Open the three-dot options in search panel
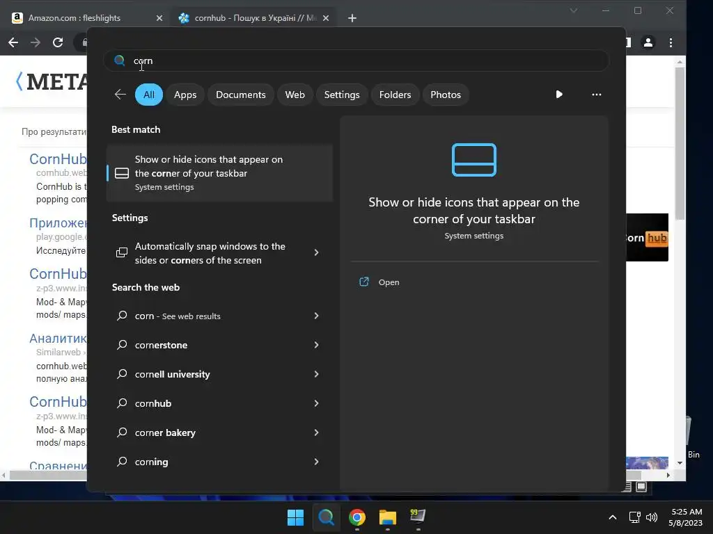 pos(596,95)
